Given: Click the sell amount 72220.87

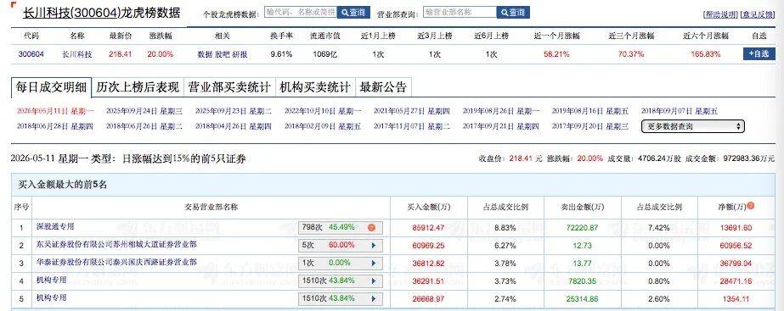Looking at the screenshot, I should (582, 228).
